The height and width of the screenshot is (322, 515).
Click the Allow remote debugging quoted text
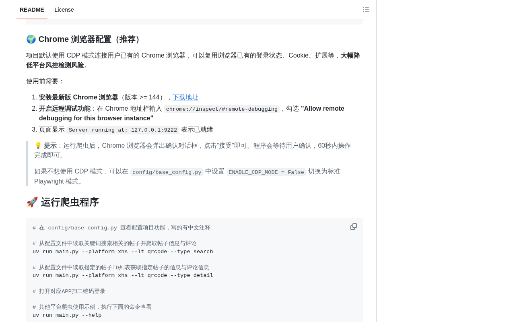tap(192, 114)
